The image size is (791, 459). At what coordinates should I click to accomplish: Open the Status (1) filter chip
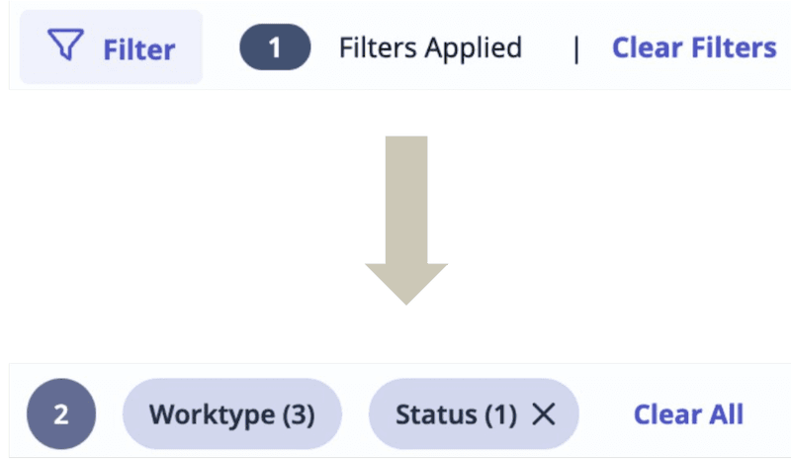coord(455,415)
